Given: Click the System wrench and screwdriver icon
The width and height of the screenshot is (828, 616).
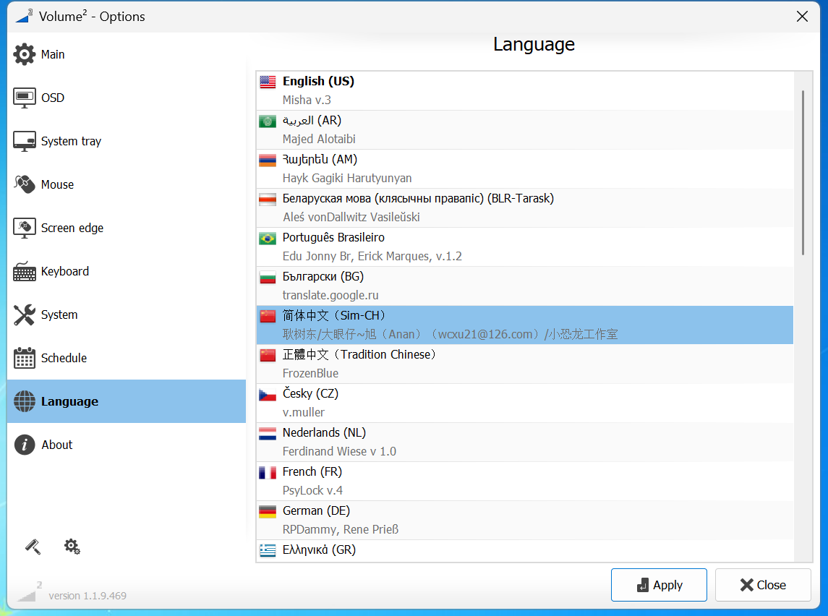Looking at the screenshot, I should pyautogui.click(x=25, y=315).
